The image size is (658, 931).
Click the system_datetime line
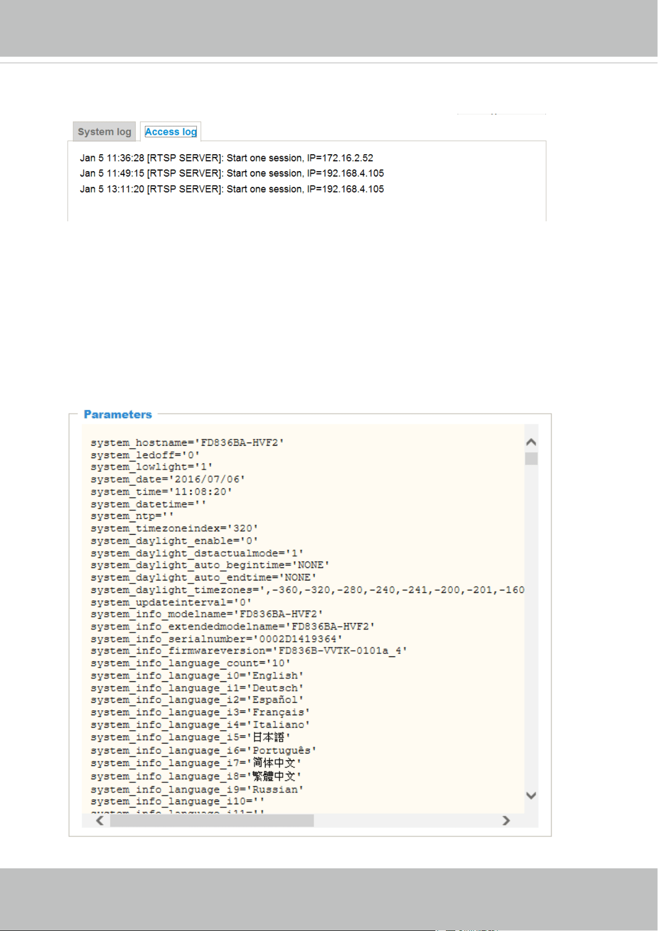click(x=149, y=504)
